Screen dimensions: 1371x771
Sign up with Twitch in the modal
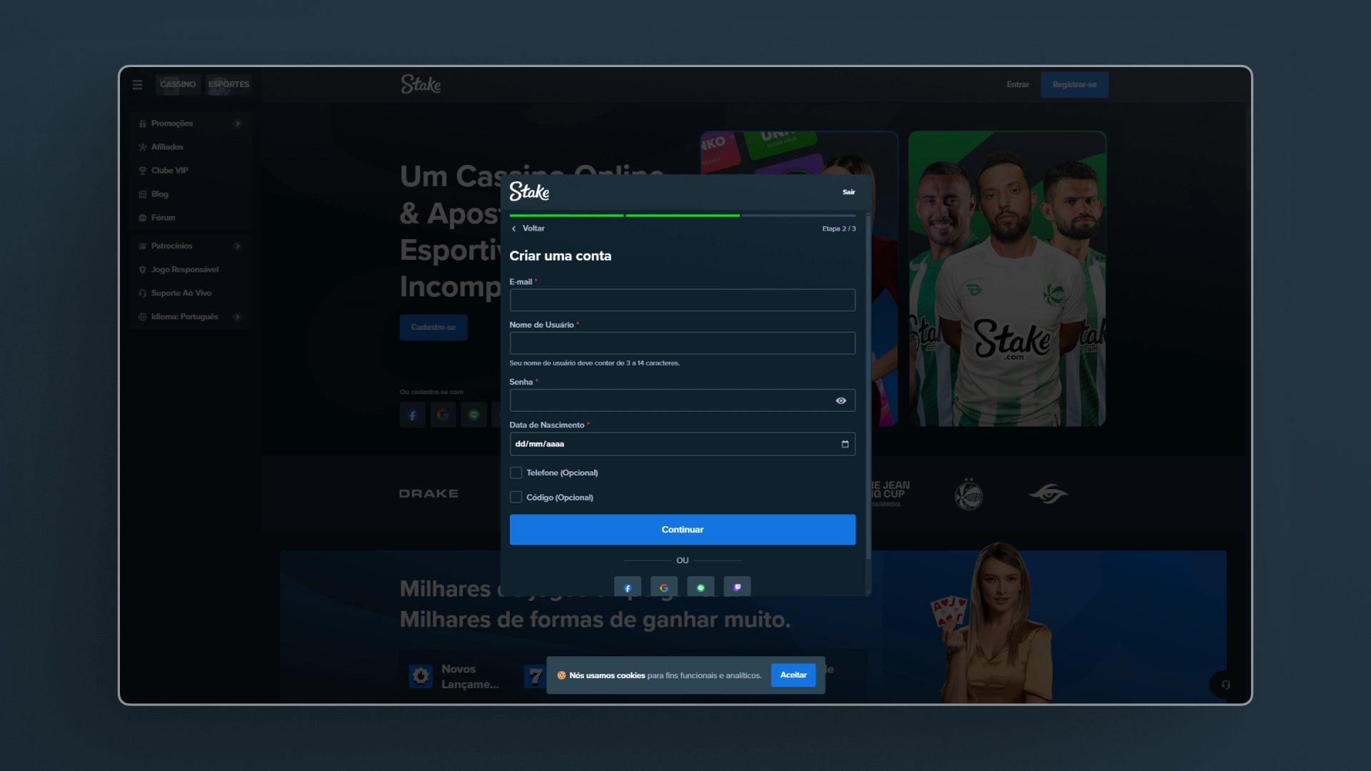pos(737,588)
